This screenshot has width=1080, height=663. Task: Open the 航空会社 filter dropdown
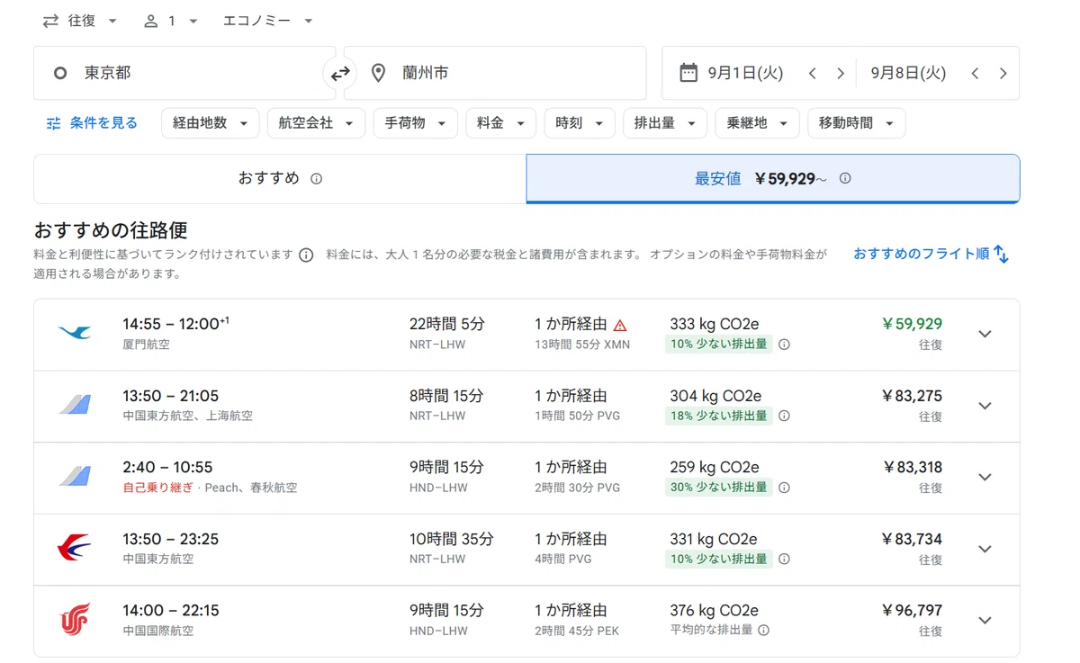(x=316, y=123)
